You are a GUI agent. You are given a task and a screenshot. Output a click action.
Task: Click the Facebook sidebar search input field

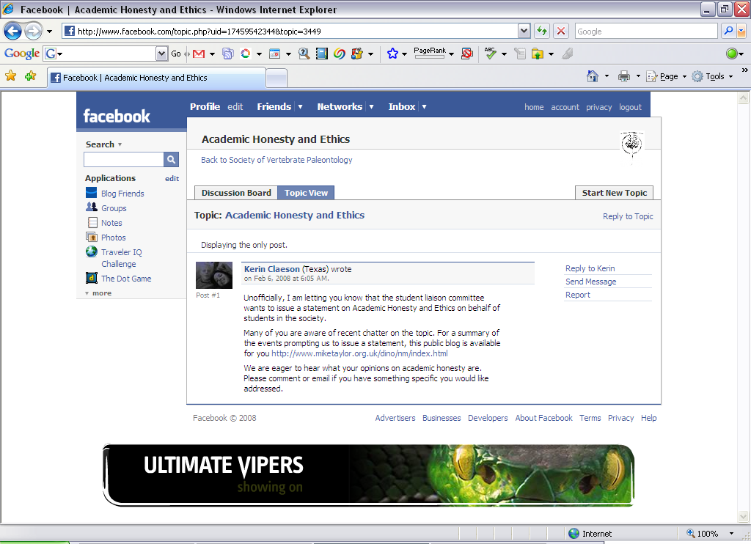(123, 160)
